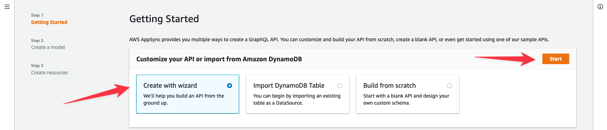This screenshot has width=607, height=130.
Task: Click the Step 1 label
Action: click(x=37, y=15)
